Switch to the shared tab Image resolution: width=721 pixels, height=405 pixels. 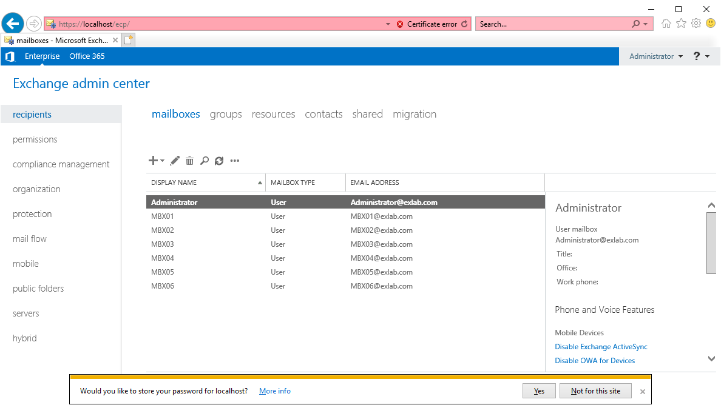(367, 114)
